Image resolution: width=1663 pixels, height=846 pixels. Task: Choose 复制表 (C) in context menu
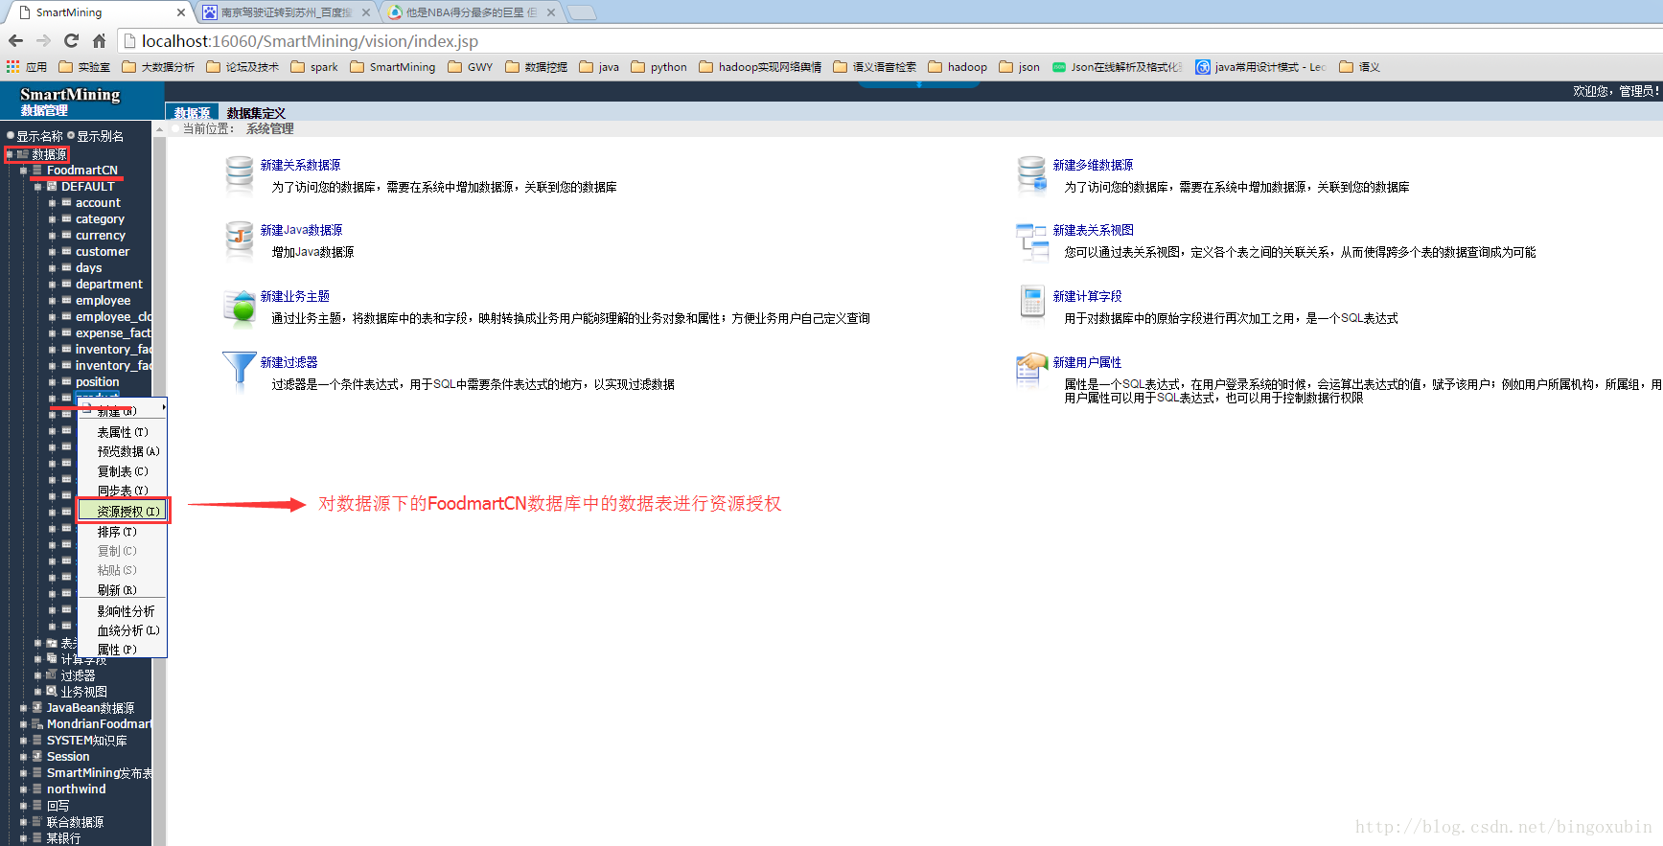[123, 471]
